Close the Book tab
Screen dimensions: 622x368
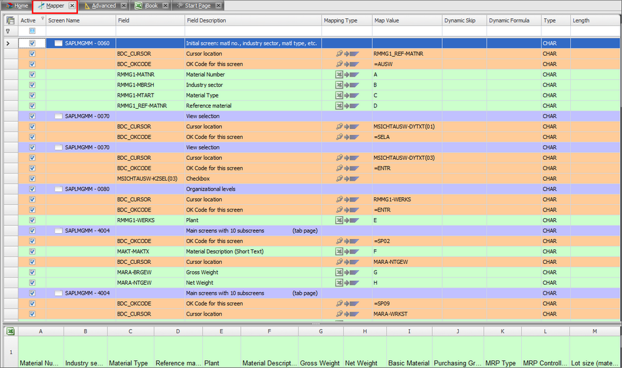point(165,6)
